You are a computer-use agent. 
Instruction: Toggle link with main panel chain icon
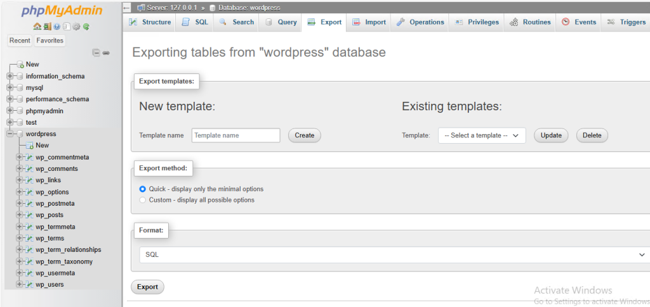tap(106, 53)
